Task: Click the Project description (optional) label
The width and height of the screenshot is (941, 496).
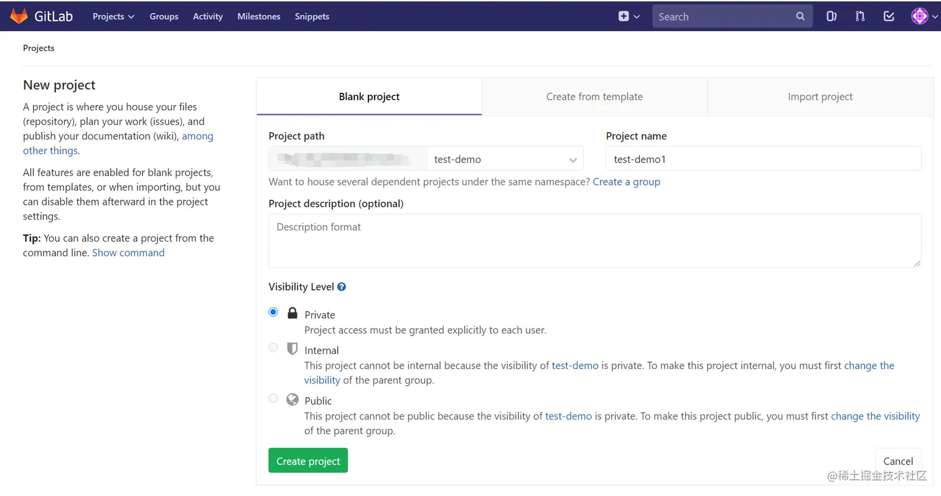Action: [336, 204]
